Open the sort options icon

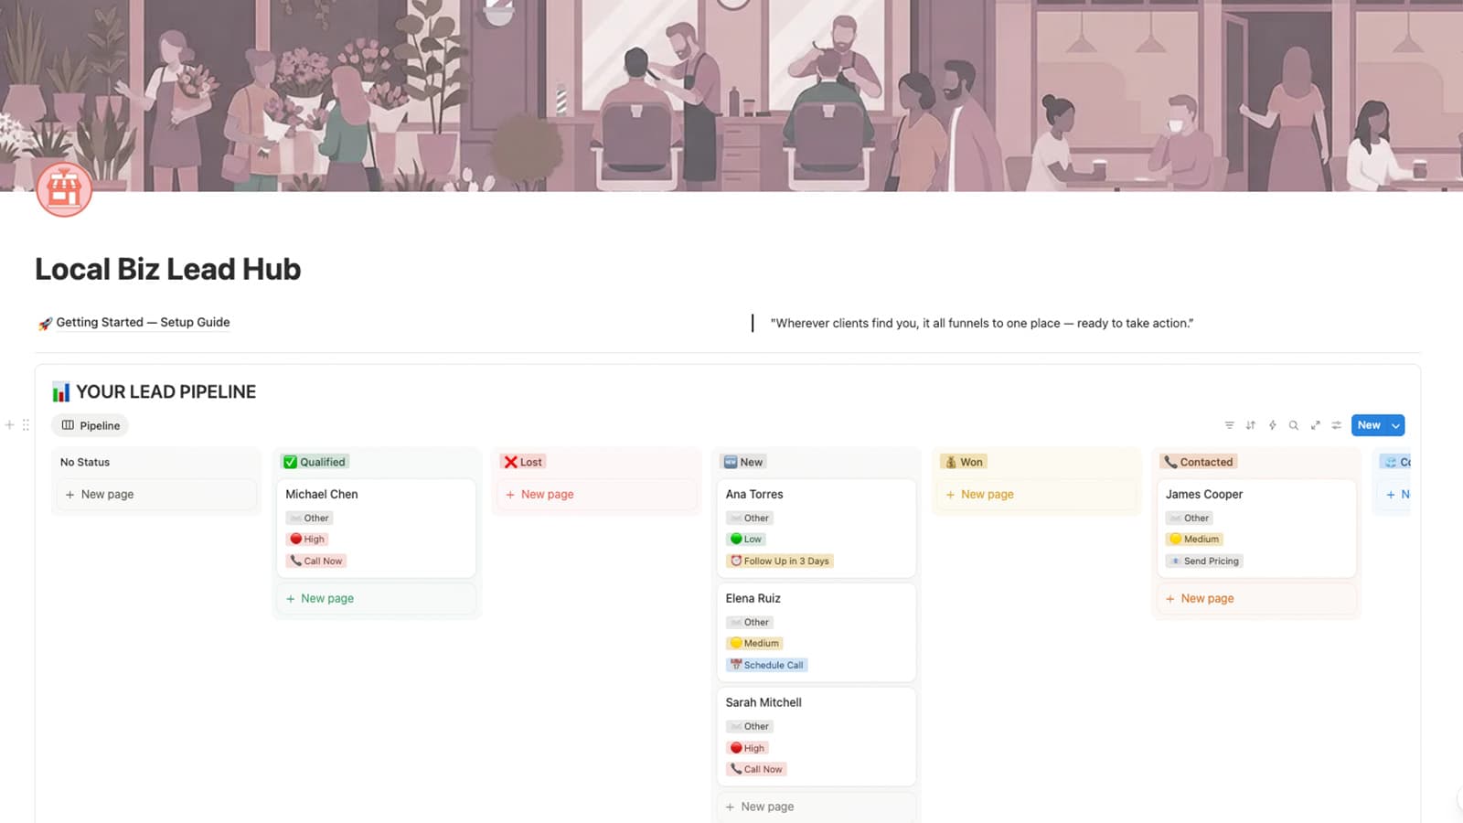point(1251,425)
